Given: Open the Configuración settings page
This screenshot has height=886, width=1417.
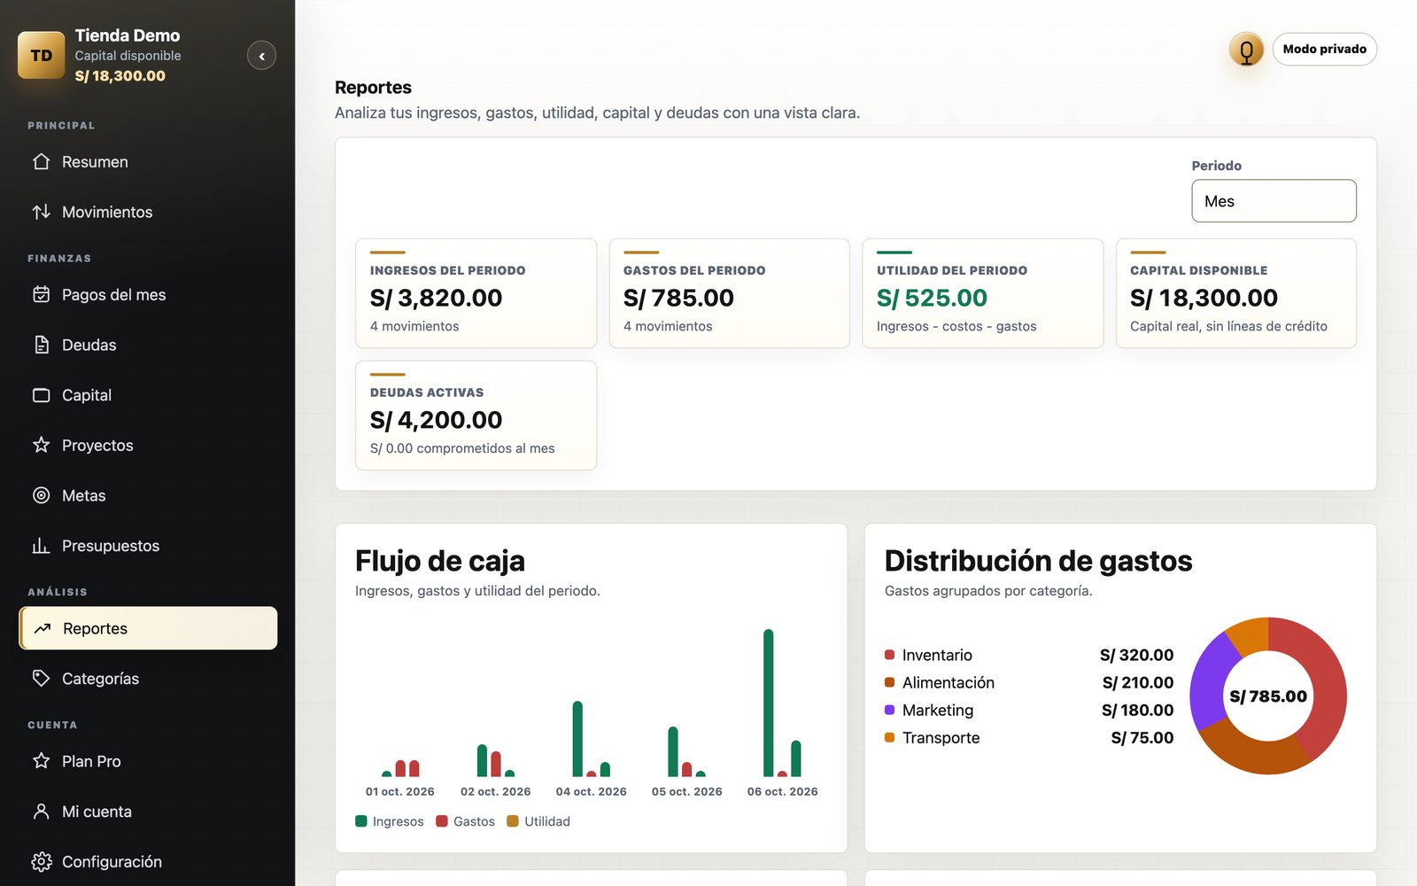Looking at the screenshot, I should (148, 861).
